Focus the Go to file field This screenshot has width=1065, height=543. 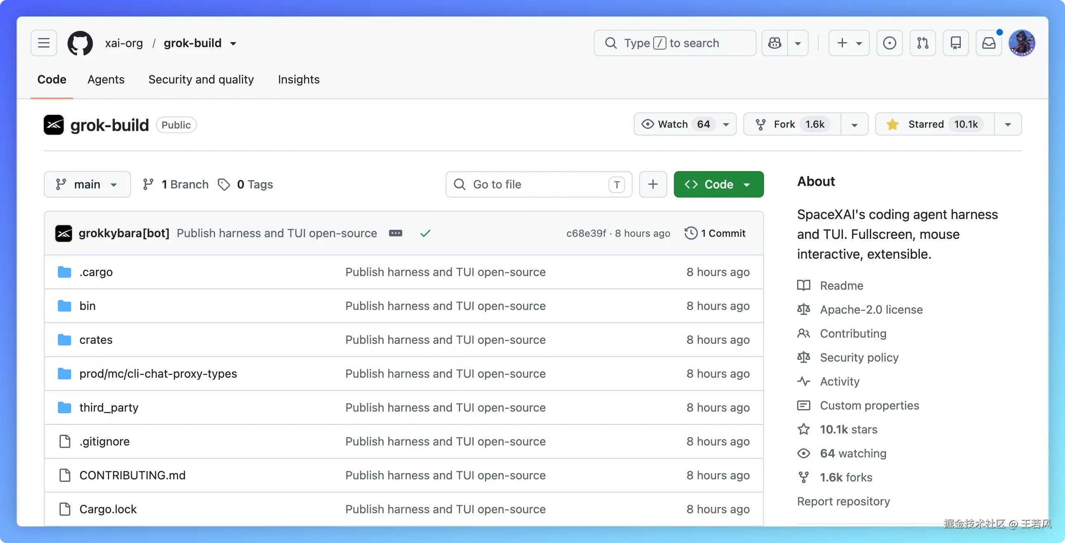(539, 184)
